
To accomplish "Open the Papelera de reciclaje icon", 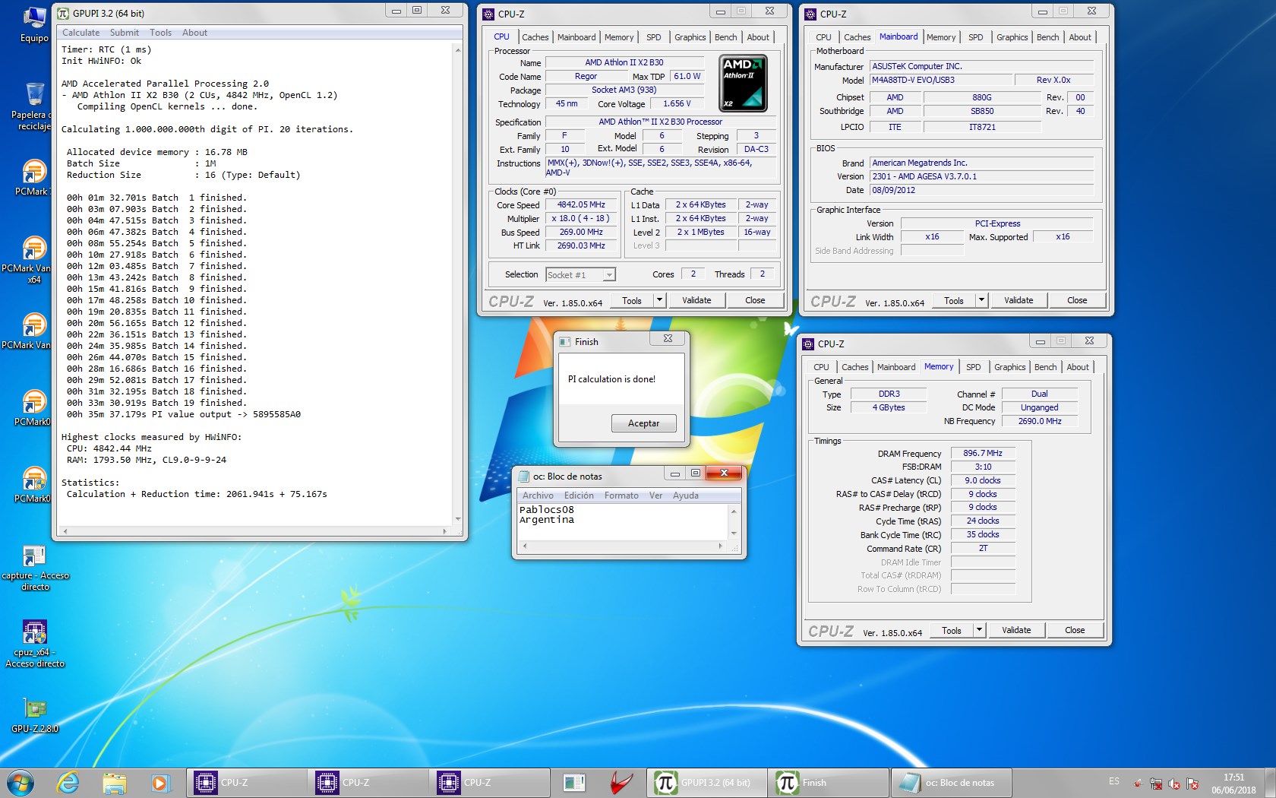I will (33, 106).
